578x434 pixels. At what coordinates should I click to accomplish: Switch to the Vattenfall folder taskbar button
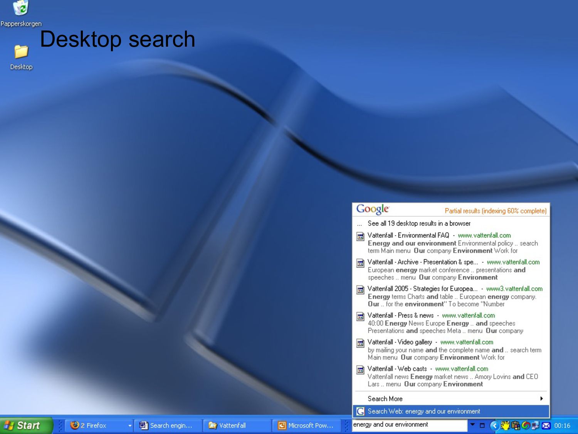(x=237, y=426)
